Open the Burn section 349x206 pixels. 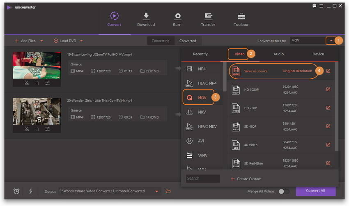coord(177,19)
